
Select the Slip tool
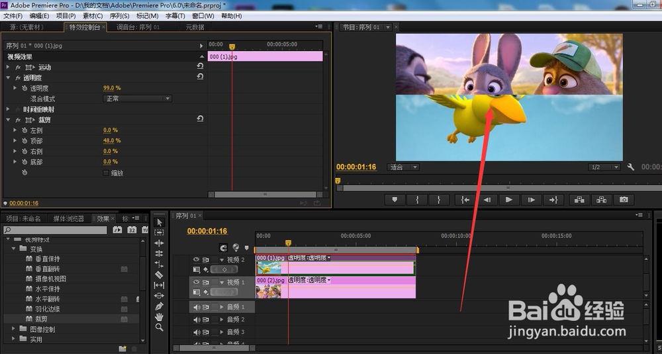pyautogui.click(x=159, y=285)
